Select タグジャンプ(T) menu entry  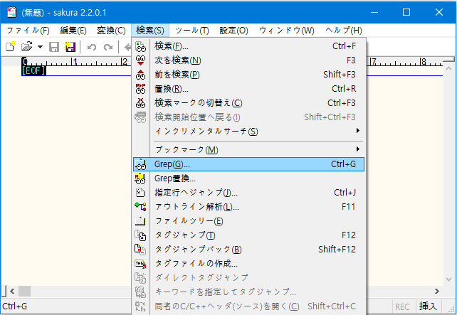point(248,235)
